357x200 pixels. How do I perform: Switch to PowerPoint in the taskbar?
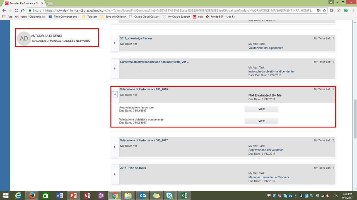(73, 196)
